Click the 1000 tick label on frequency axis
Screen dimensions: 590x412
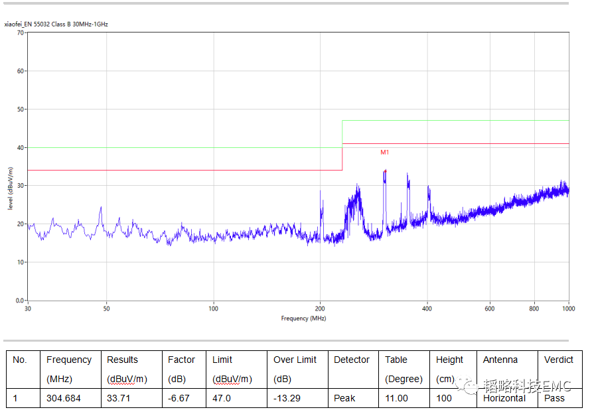[568, 309]
